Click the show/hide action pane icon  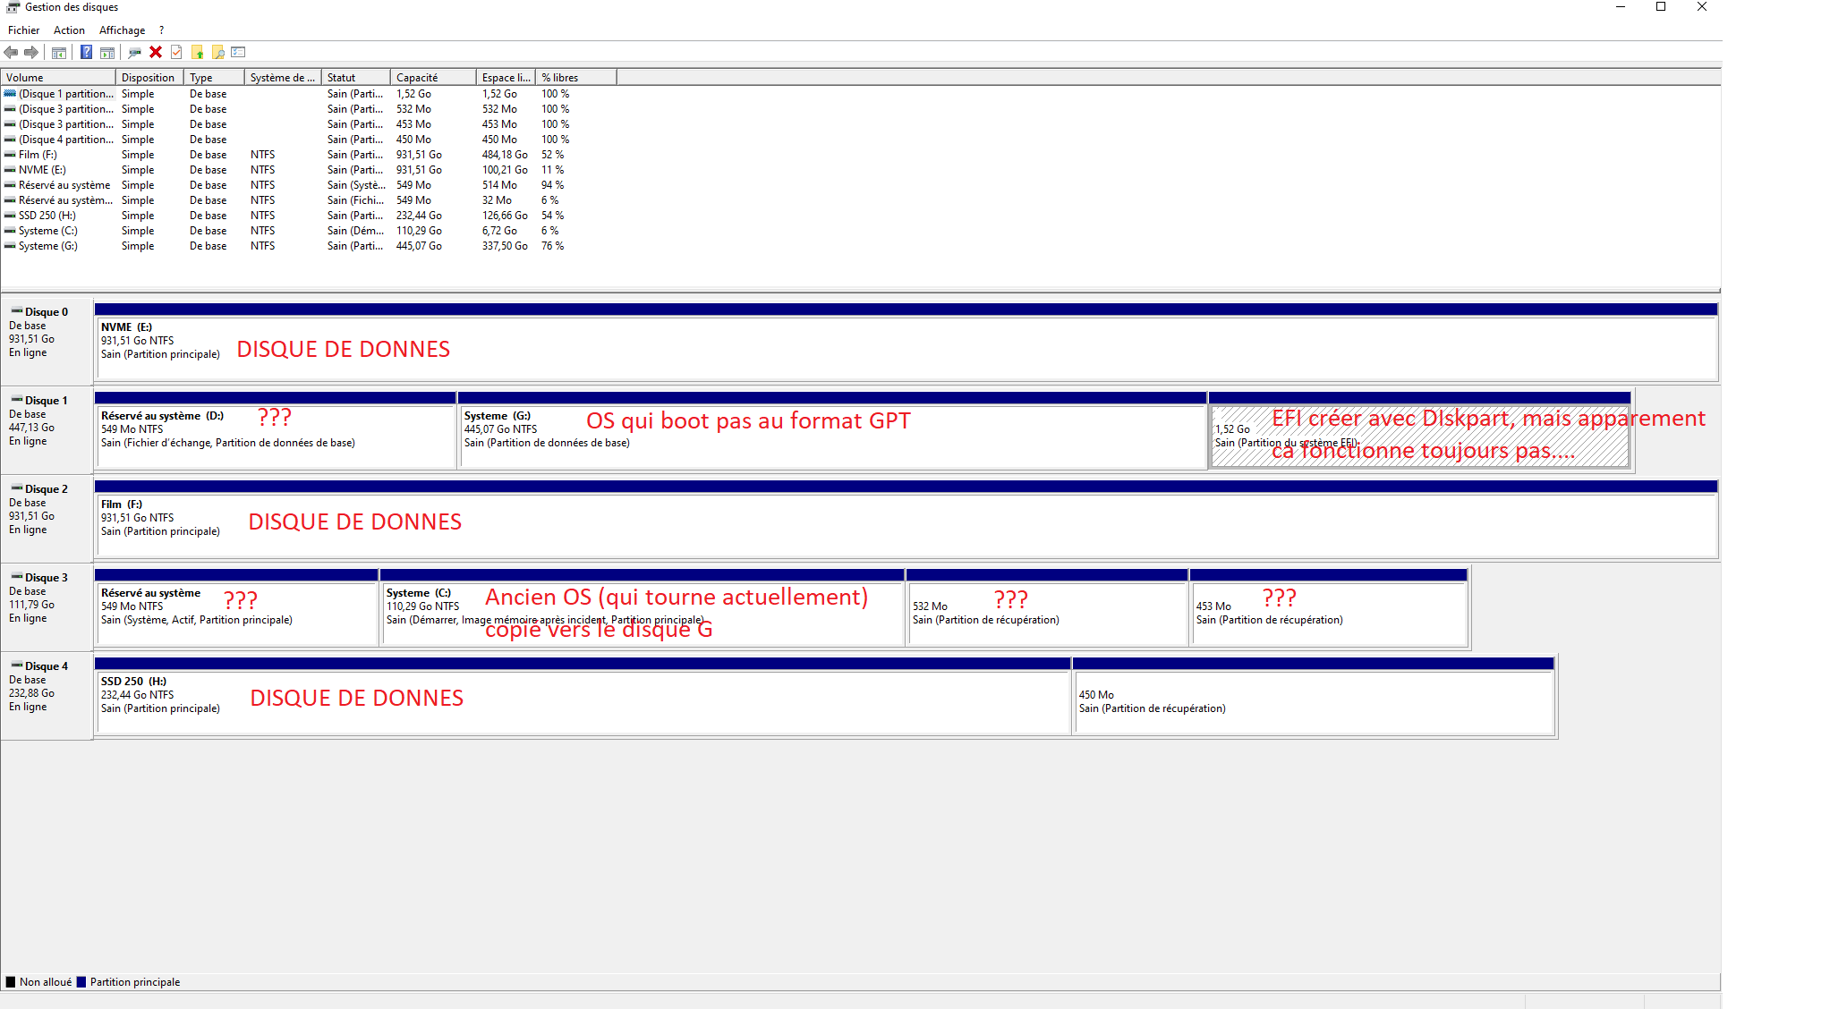tap(107, 53)
